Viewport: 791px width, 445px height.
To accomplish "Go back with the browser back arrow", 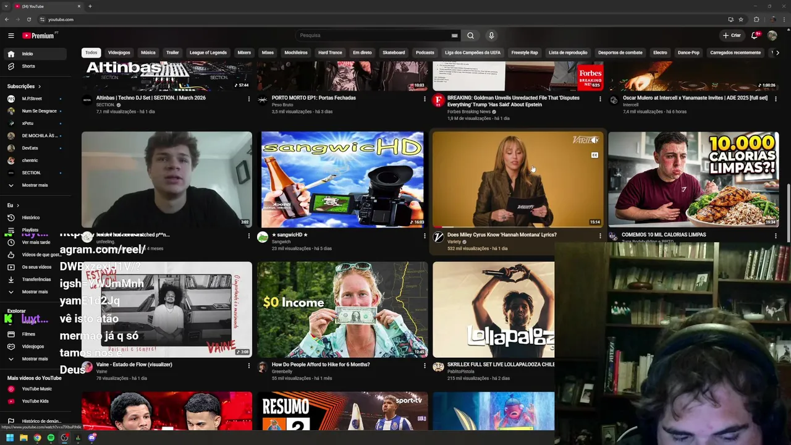I will coord(7,19).
